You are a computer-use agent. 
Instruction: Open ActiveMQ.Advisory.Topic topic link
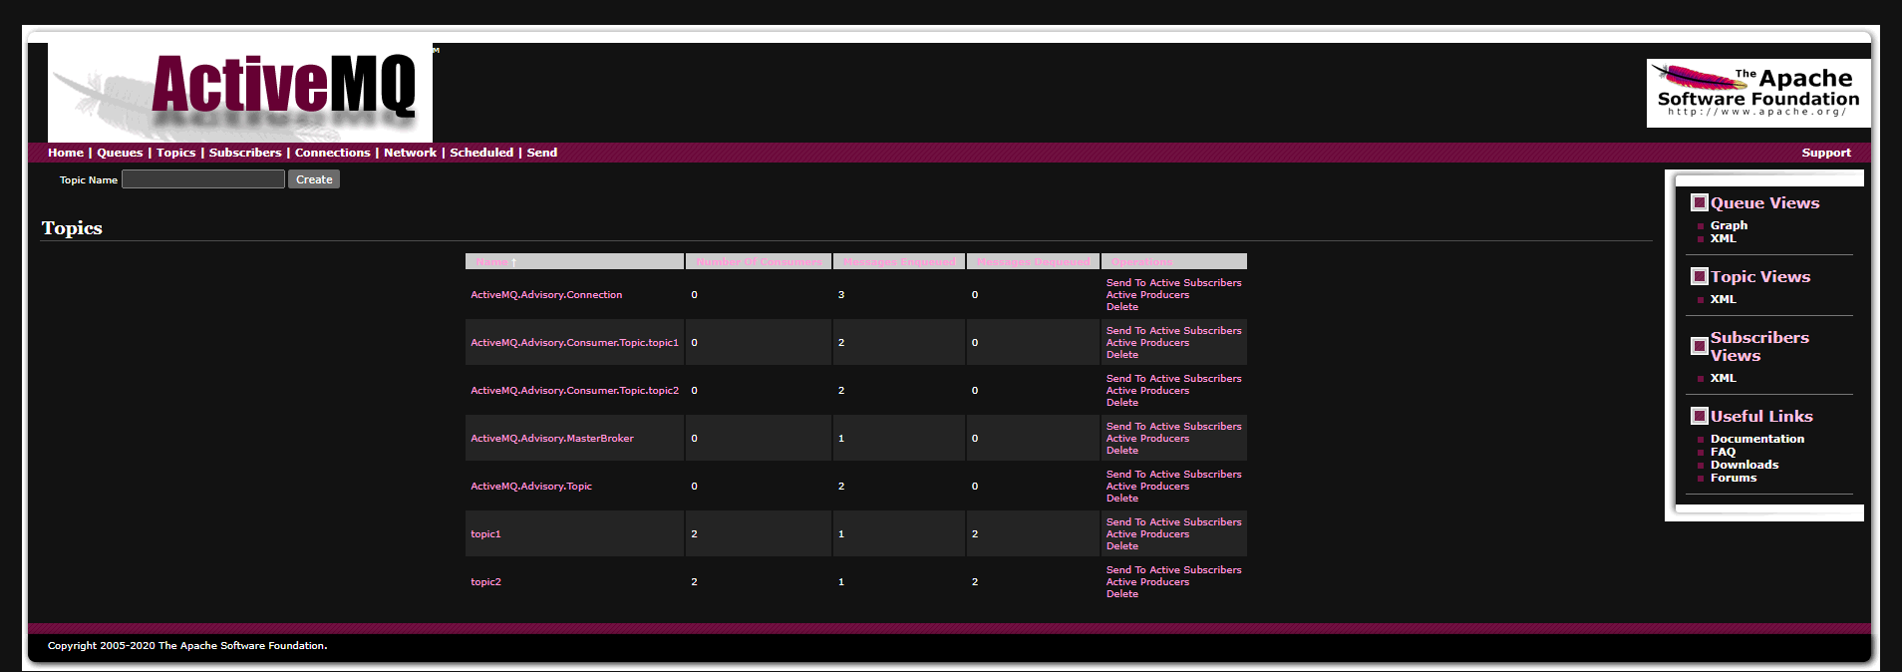[531, 487]
